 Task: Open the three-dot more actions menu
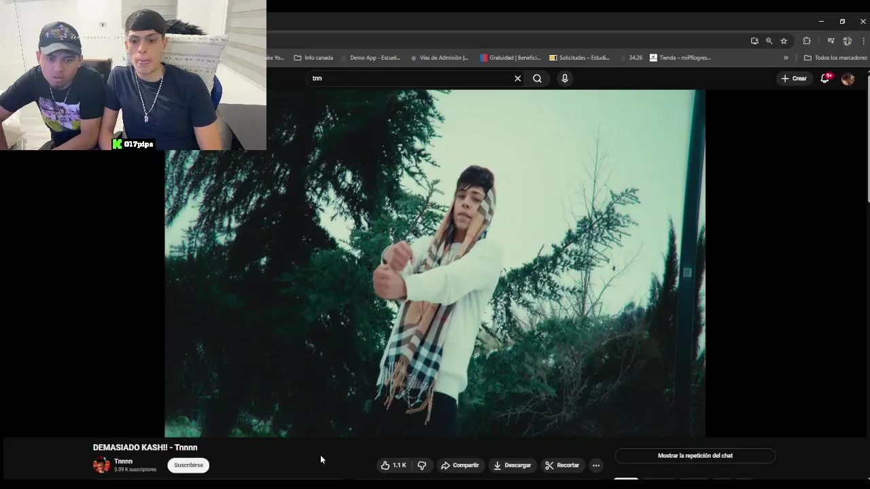596,465
